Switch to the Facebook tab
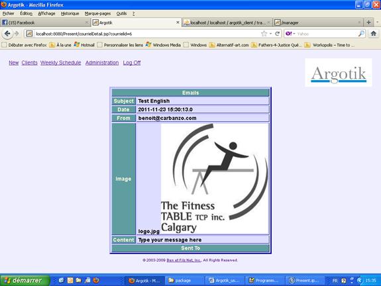 [x=46, y=23]
